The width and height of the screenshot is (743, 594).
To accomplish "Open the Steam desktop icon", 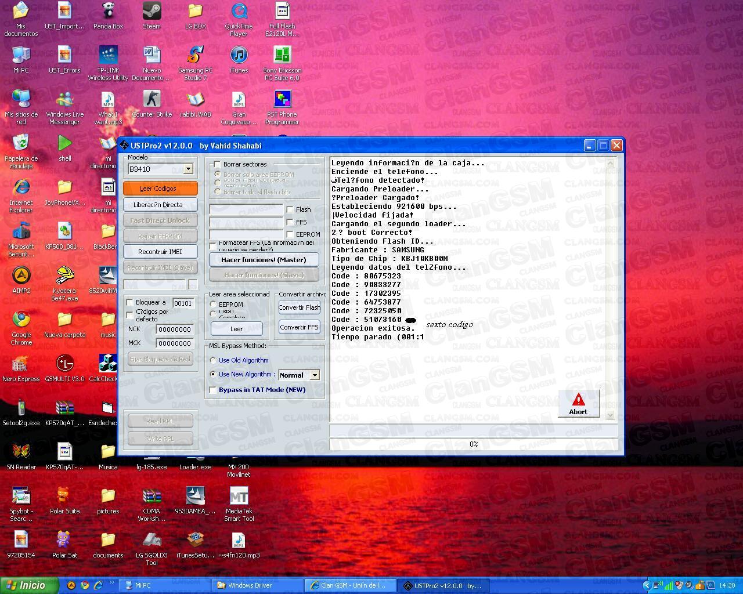I will pos(152,12).
